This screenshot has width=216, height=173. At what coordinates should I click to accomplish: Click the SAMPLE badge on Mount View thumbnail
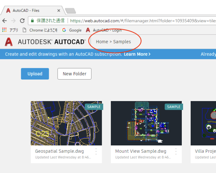(x=174, y=107)
